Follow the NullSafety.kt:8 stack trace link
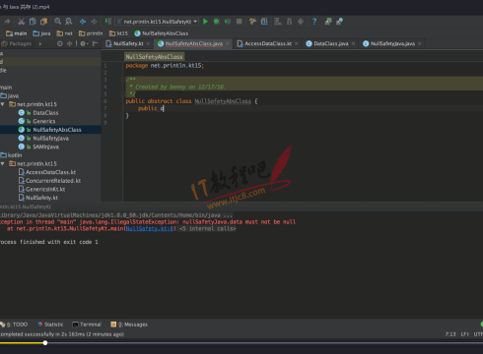 [x=150, y=228]
